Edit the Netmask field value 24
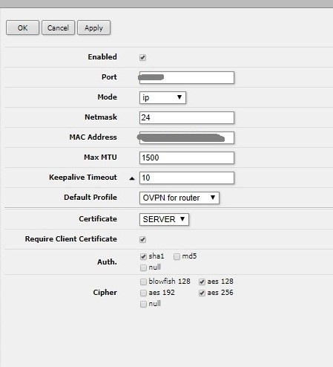The height and width of the screenshot is (367, 333). point(187,117)
